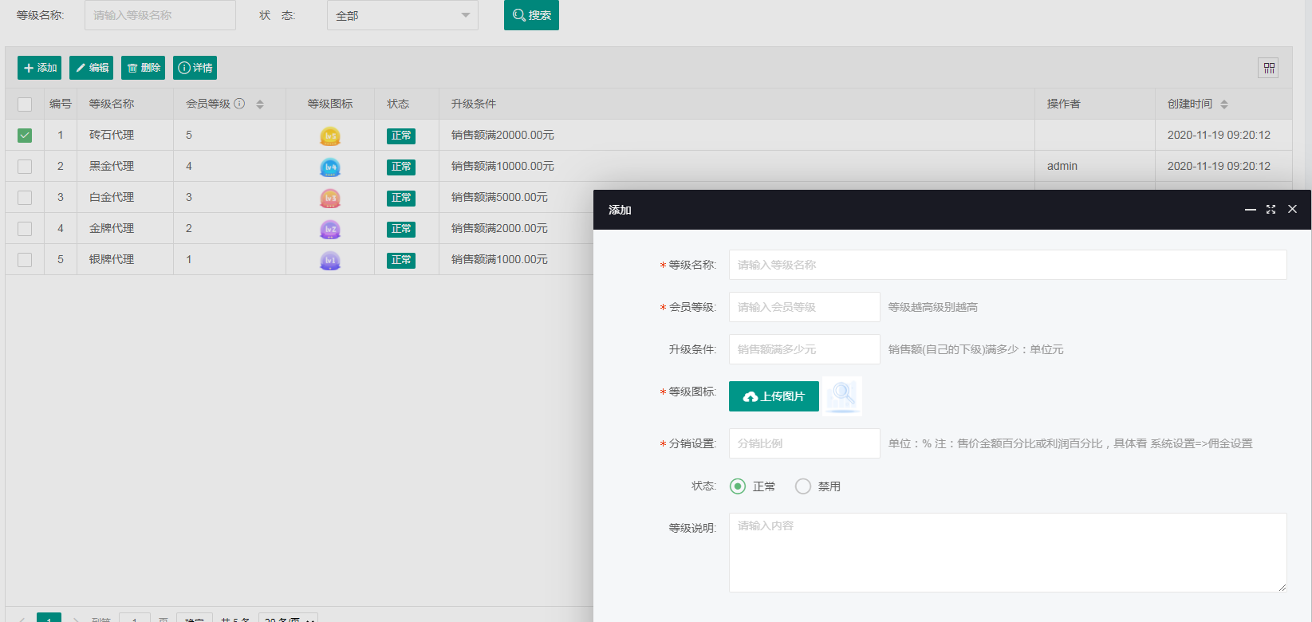
Task: Minimize the 添加 dialog
Action: click(x=1251, y=210)
